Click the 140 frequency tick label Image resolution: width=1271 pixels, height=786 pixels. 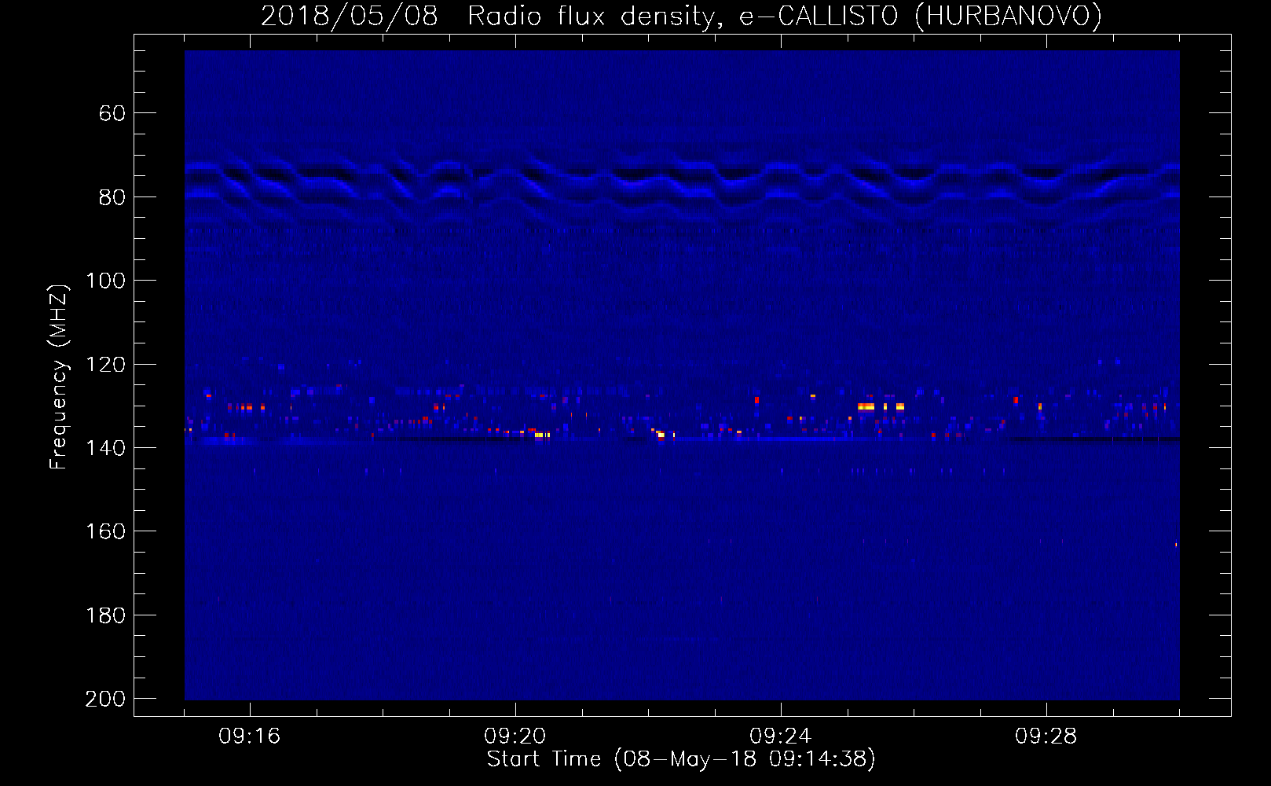[106, 448]
